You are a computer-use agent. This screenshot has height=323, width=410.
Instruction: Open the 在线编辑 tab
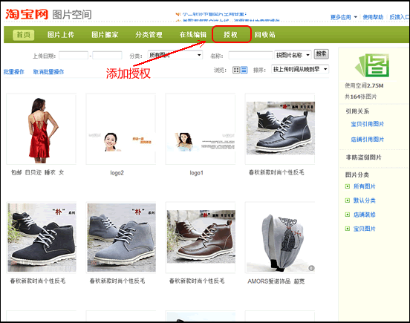point(193,35)
